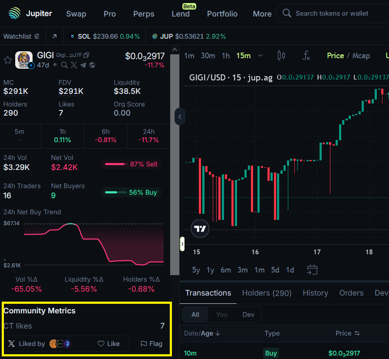
Task: Click the Jupiter logo icon
Action: point(15,13)
